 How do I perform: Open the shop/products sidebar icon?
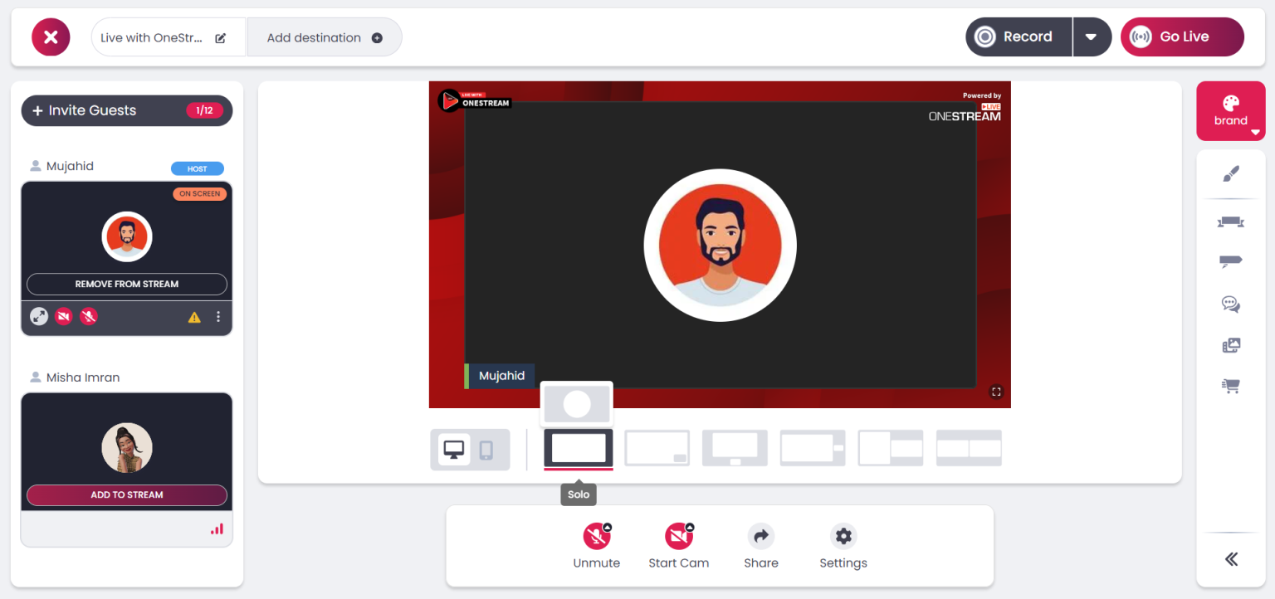(x=1230, y=386)
